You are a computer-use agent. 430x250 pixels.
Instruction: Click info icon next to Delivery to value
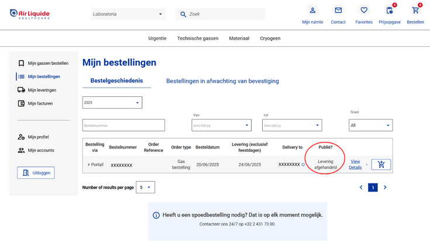point(303,165)
